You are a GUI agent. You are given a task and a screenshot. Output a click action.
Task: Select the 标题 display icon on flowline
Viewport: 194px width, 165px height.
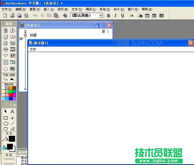(25, 35)
